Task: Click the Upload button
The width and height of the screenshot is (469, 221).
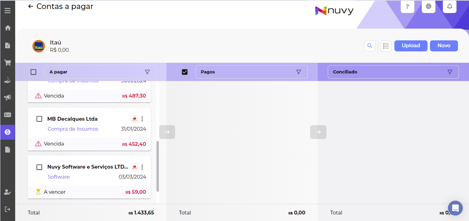Action: point(411,46)
